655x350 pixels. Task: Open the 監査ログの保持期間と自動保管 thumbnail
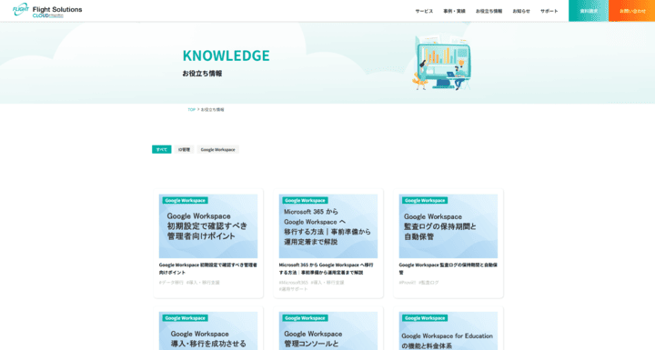(x=448, y=226)
